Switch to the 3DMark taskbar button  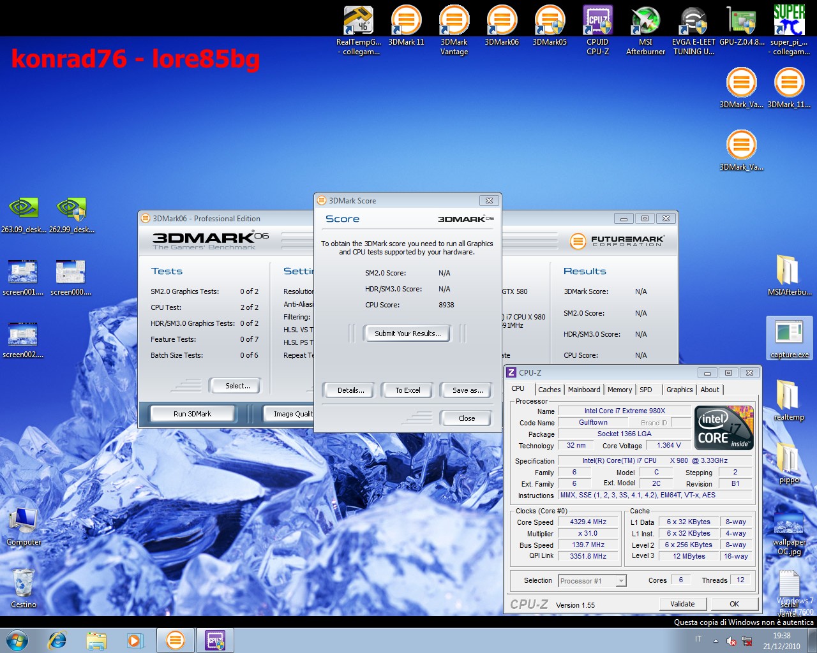coord(176,640)
